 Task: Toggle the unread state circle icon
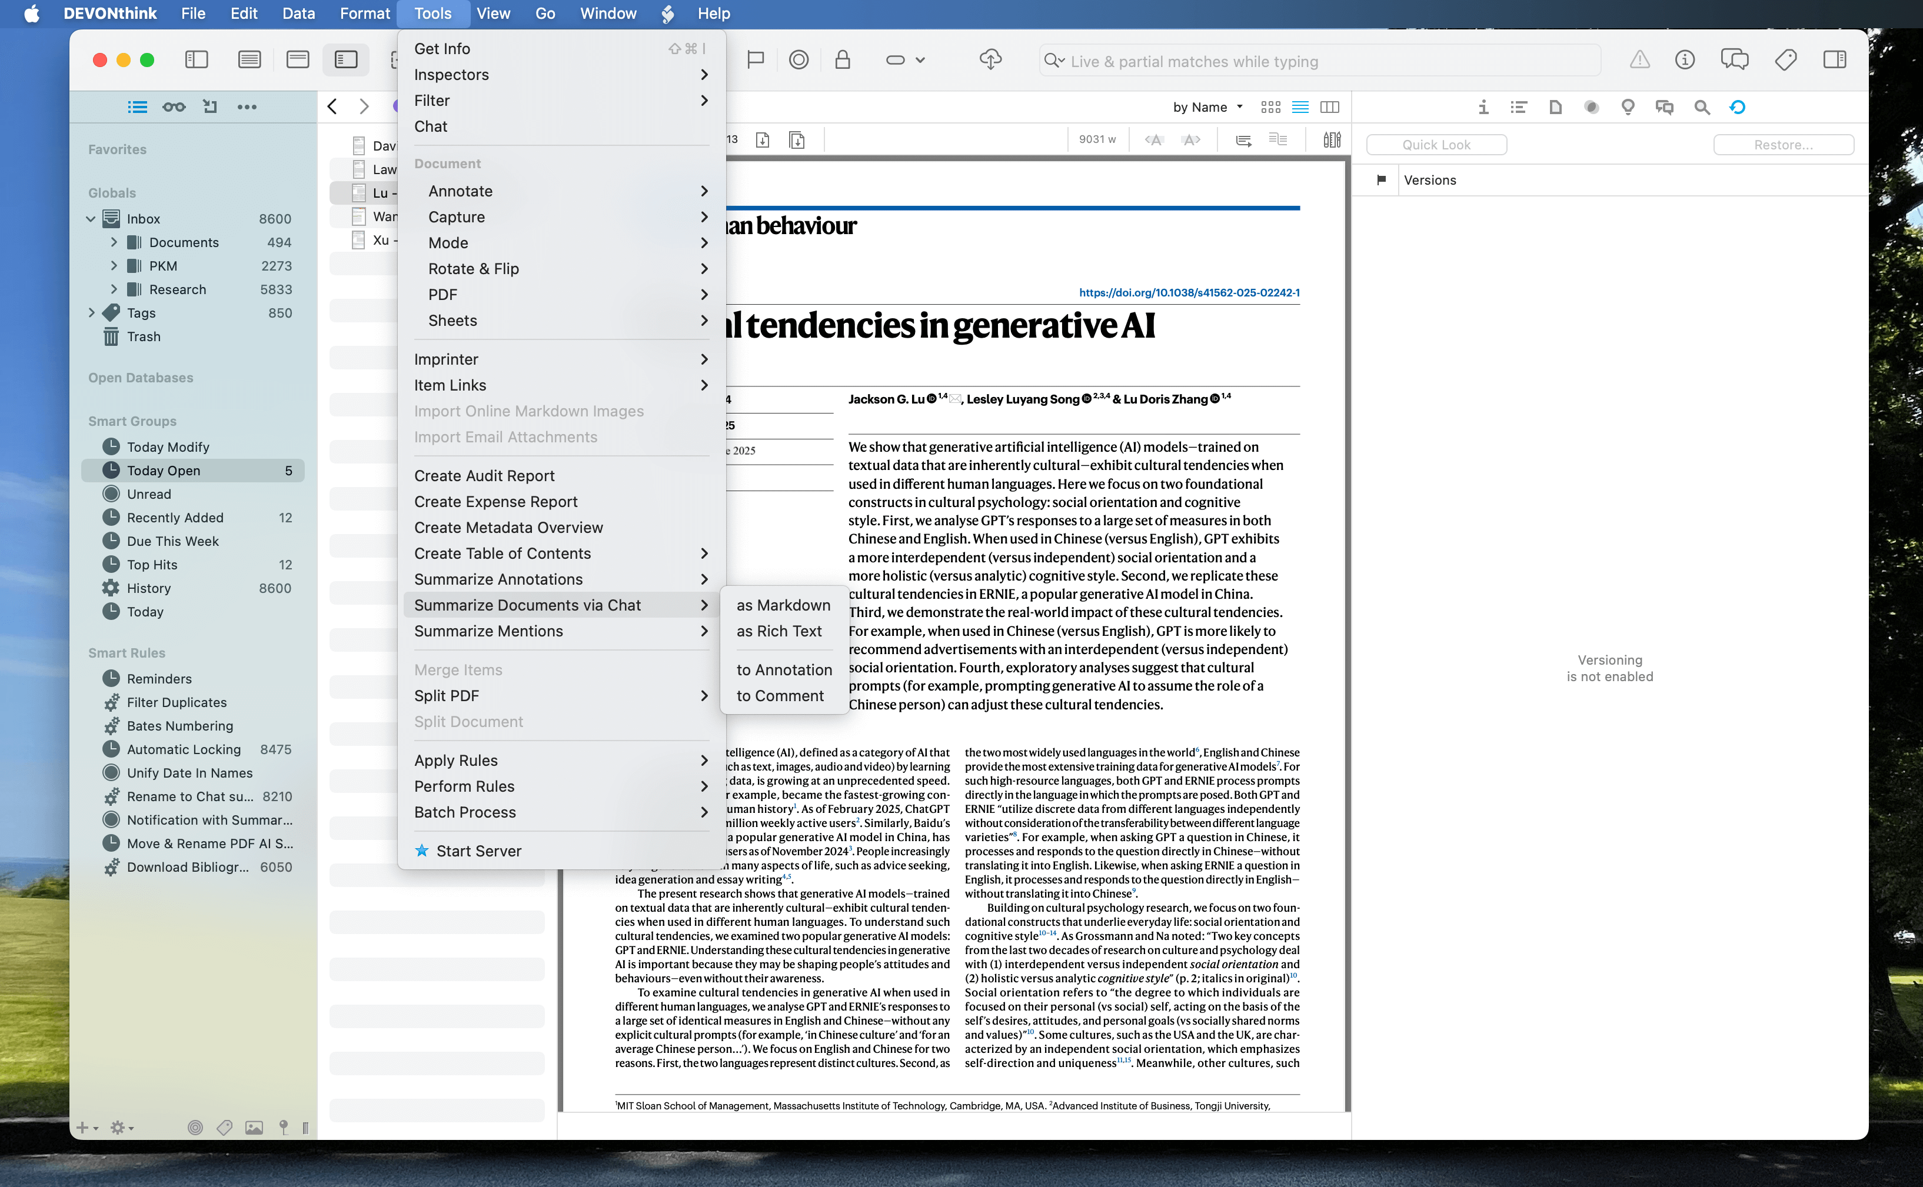coord(799,59)
